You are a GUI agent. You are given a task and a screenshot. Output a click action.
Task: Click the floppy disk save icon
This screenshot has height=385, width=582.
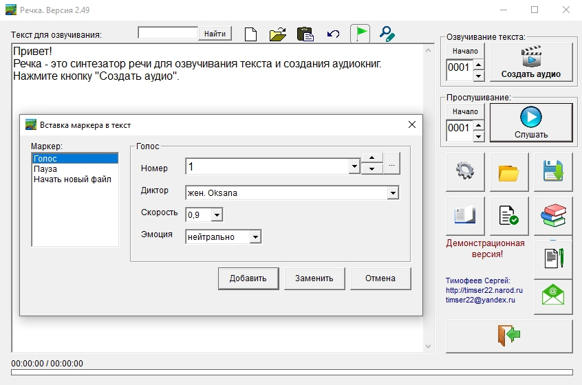tap(553, 172)
